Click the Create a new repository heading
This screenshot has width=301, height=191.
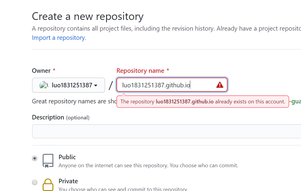pos(88,16)
